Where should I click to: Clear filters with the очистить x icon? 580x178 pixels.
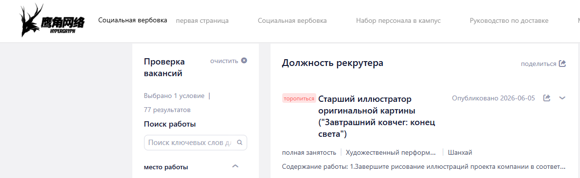244,61
